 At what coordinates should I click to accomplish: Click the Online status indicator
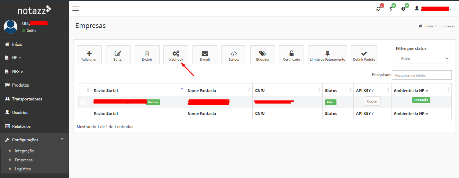29,31
